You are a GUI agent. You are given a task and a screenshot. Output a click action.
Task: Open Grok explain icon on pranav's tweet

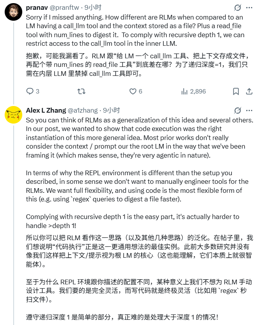237,8
